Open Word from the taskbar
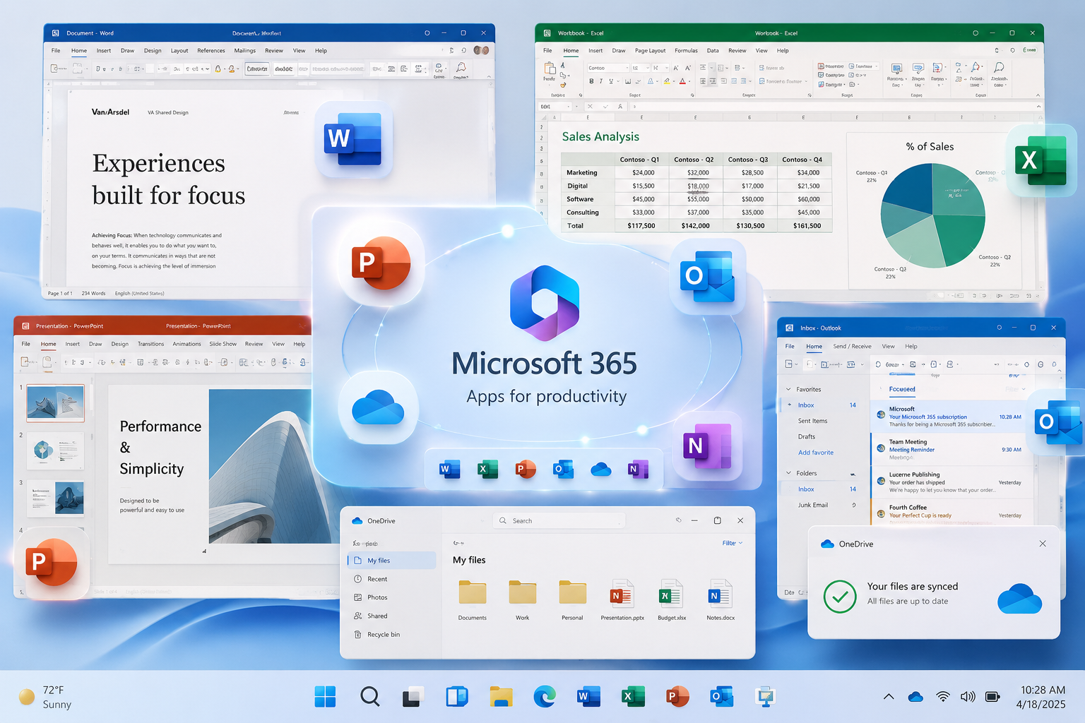1085x723 pixels. (x=588, y=697)
